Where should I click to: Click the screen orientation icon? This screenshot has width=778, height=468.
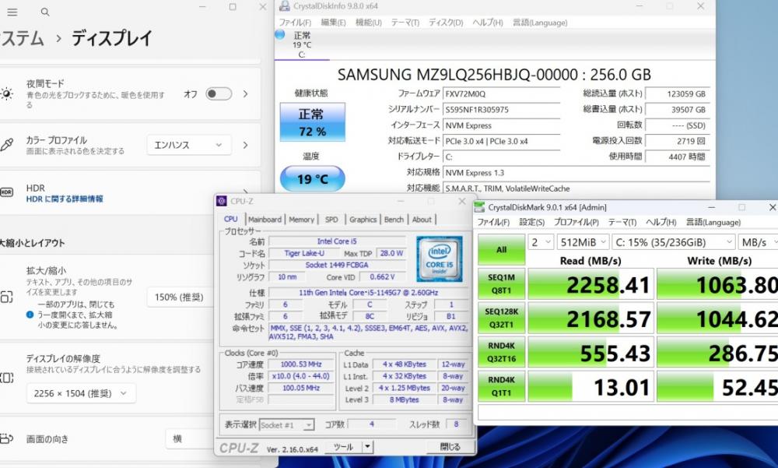(x=6, y=438)
